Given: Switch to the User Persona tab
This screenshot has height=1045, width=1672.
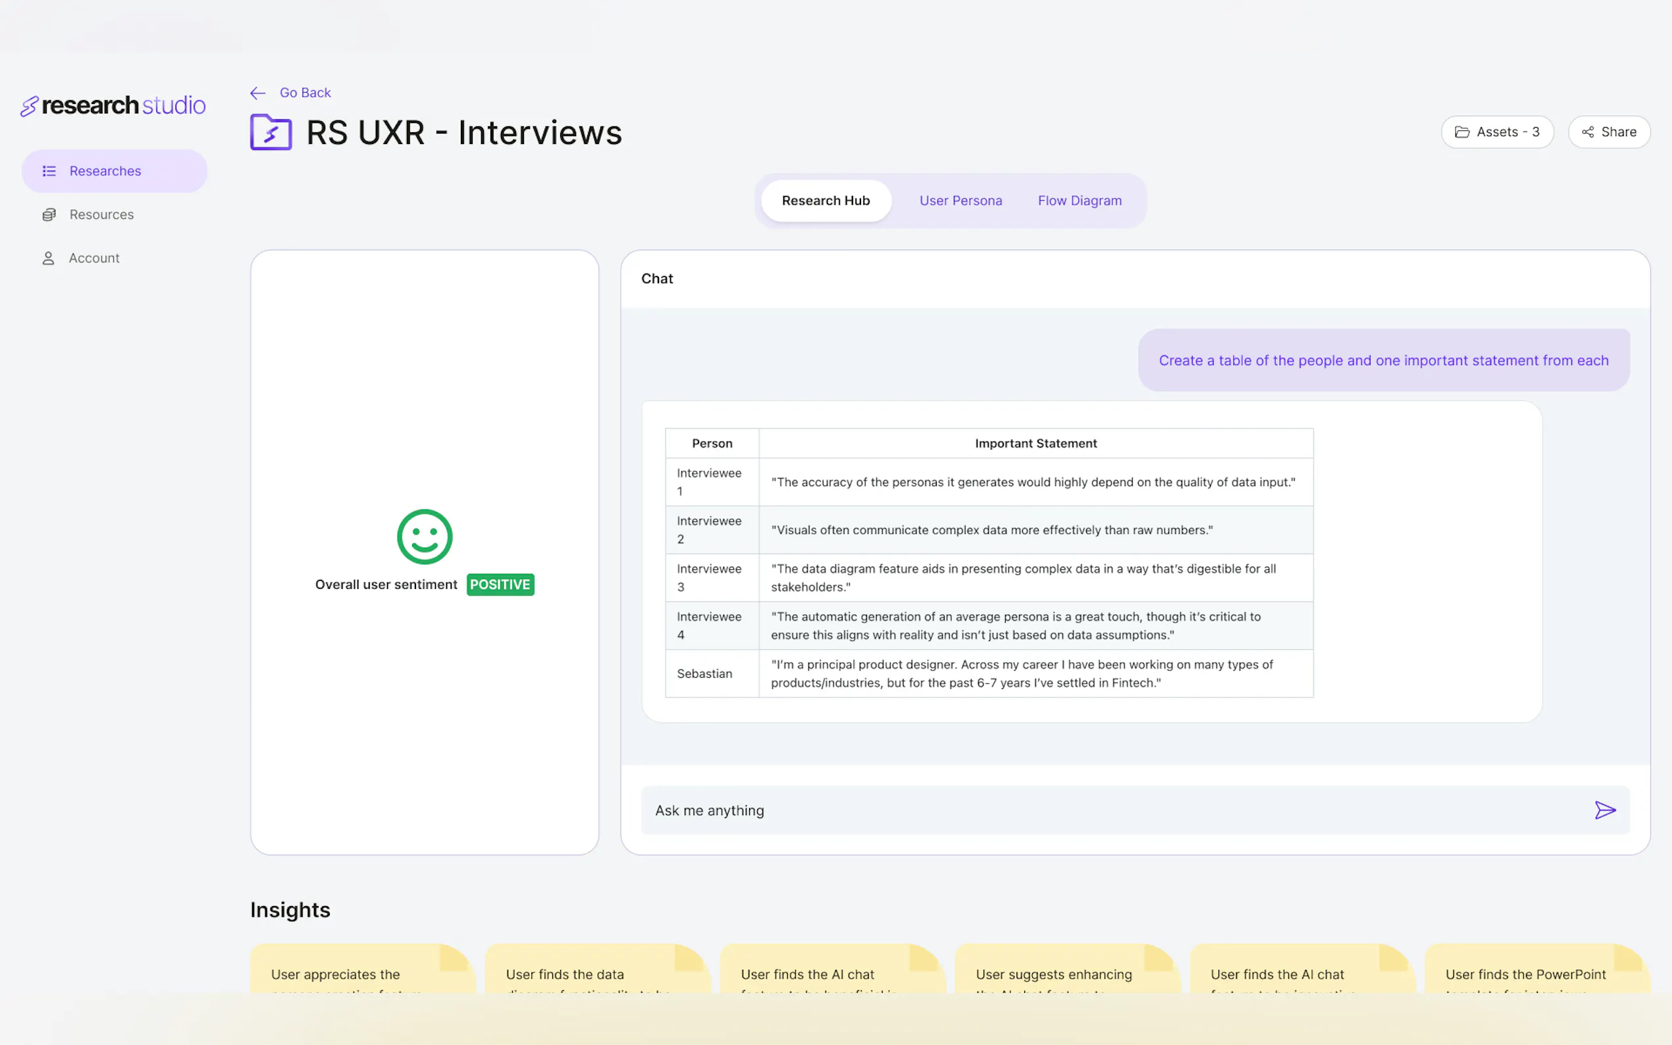Looking at the screenshot, I should [960, 201].
